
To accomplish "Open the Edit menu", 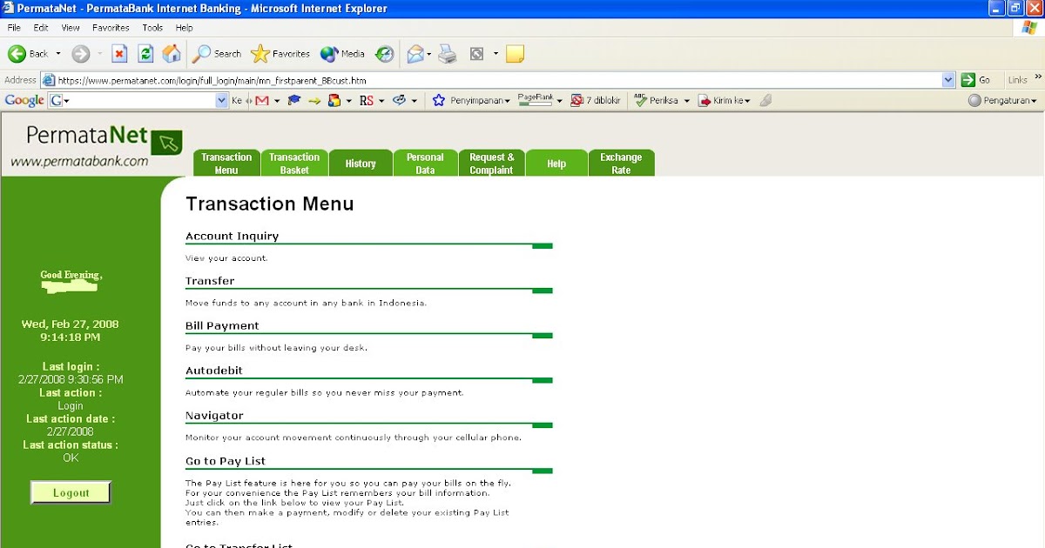I will [41, 28].
